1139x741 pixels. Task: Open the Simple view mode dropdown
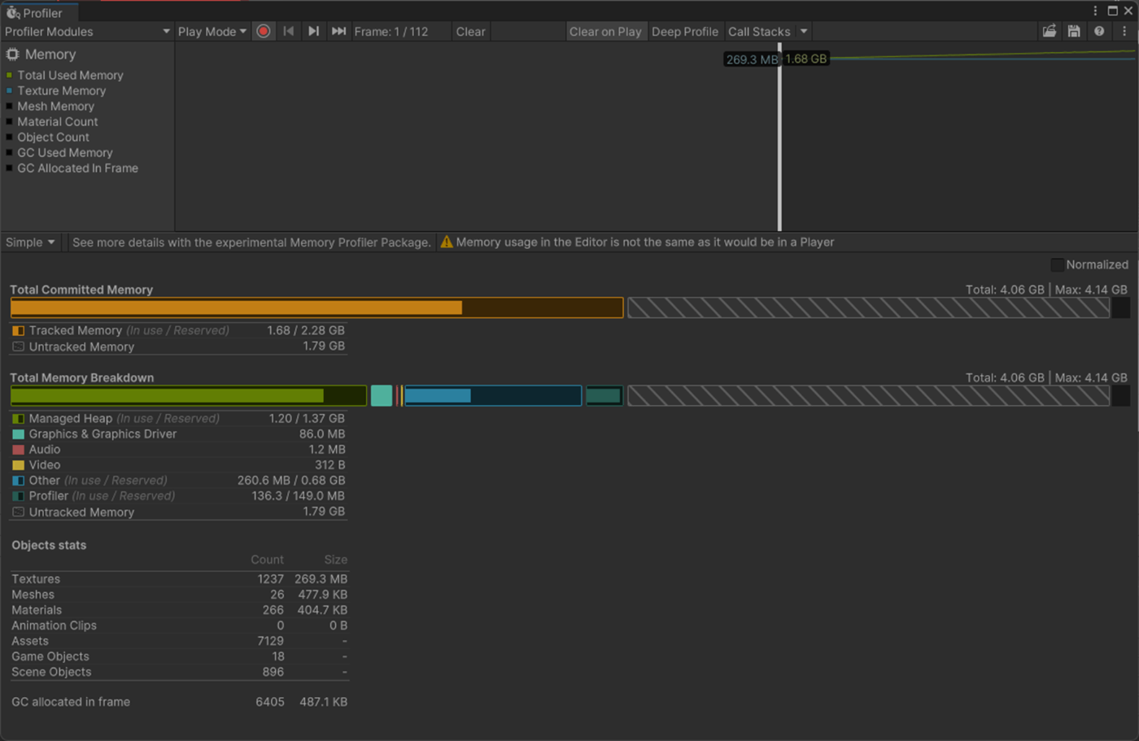coord(30,242)
